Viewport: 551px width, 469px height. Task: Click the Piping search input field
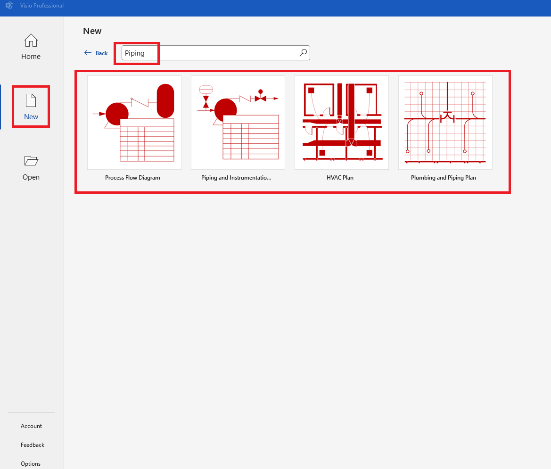[216, 53]
